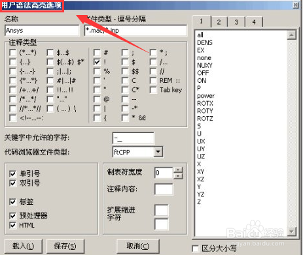
Task: Increase the 制表符宽度 spinner value
Action: pyautogui.click(x=179, y=170)
